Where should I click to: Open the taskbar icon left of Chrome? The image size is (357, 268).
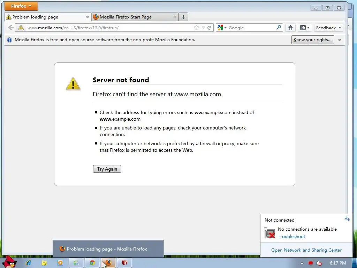tap(76, 263)
